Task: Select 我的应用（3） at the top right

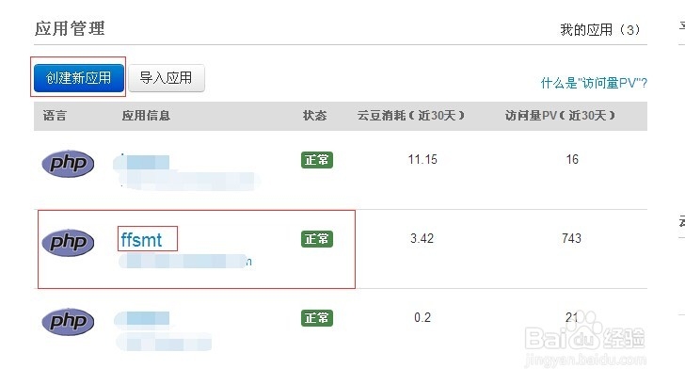Action: point(602,30)
